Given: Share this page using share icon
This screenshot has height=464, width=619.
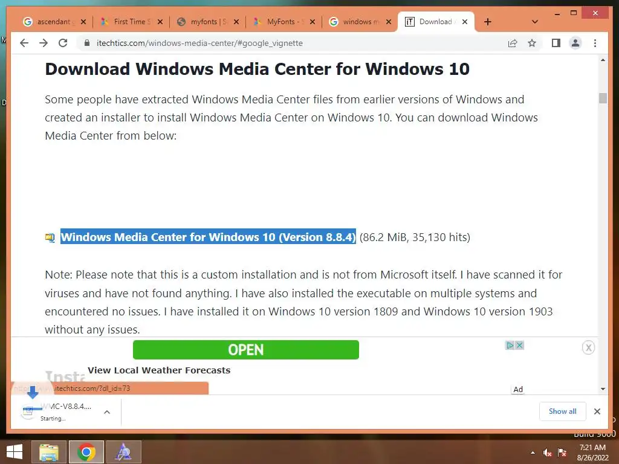Looking at the screenshot, I should (x=513, y=43).
